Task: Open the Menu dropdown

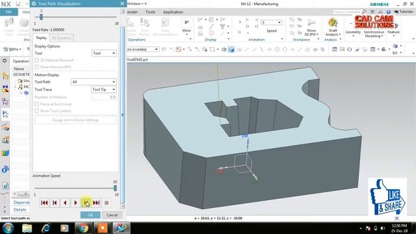Action: (12, 49)
